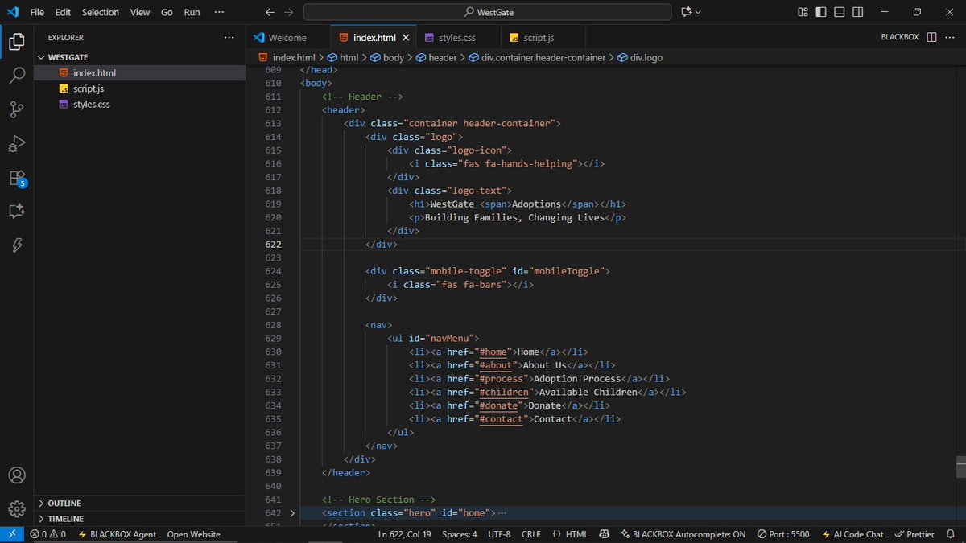This screenshot has height=543, width=966.
Task: Open the Extensions view with badge
Action: click(16, 178)
